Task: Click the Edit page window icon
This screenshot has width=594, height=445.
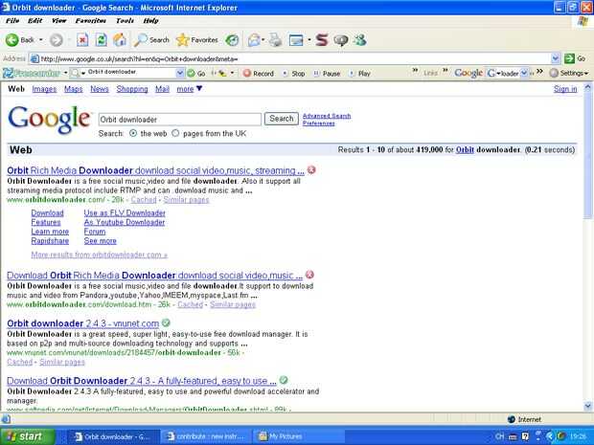Action: [x=296, y=40]
